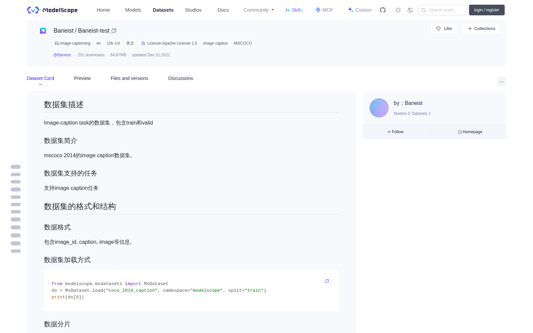Click the updated Dec 01,2022 text

[x=151, y=55]
